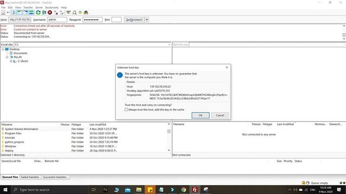Select Documents in the local tree
The height and width of the screenshot is (194, 346).
point(21,53)
